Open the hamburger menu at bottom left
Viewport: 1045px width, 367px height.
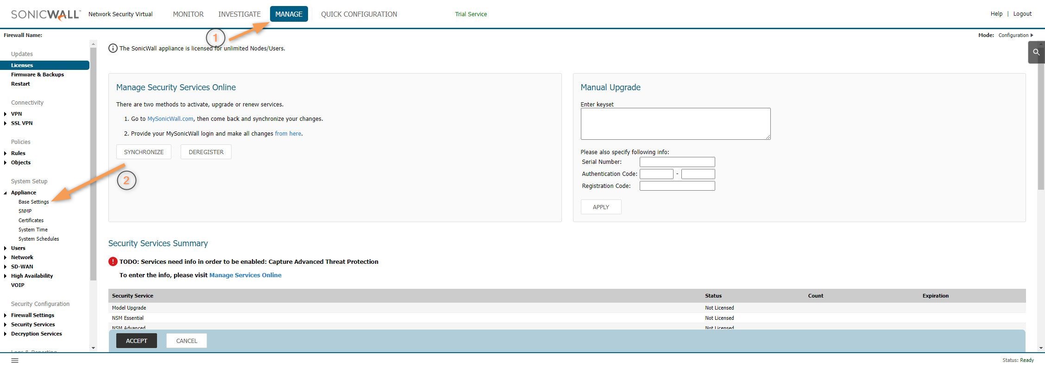click(15, 360)
